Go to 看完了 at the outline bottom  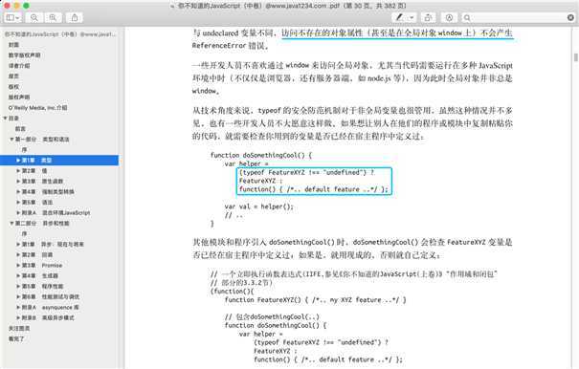pos(16,338)
